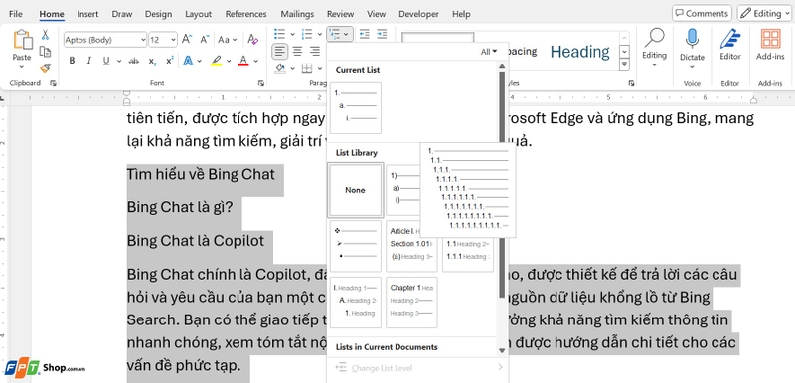
Task: Click the Copy icon
Action: click(45, 52)
